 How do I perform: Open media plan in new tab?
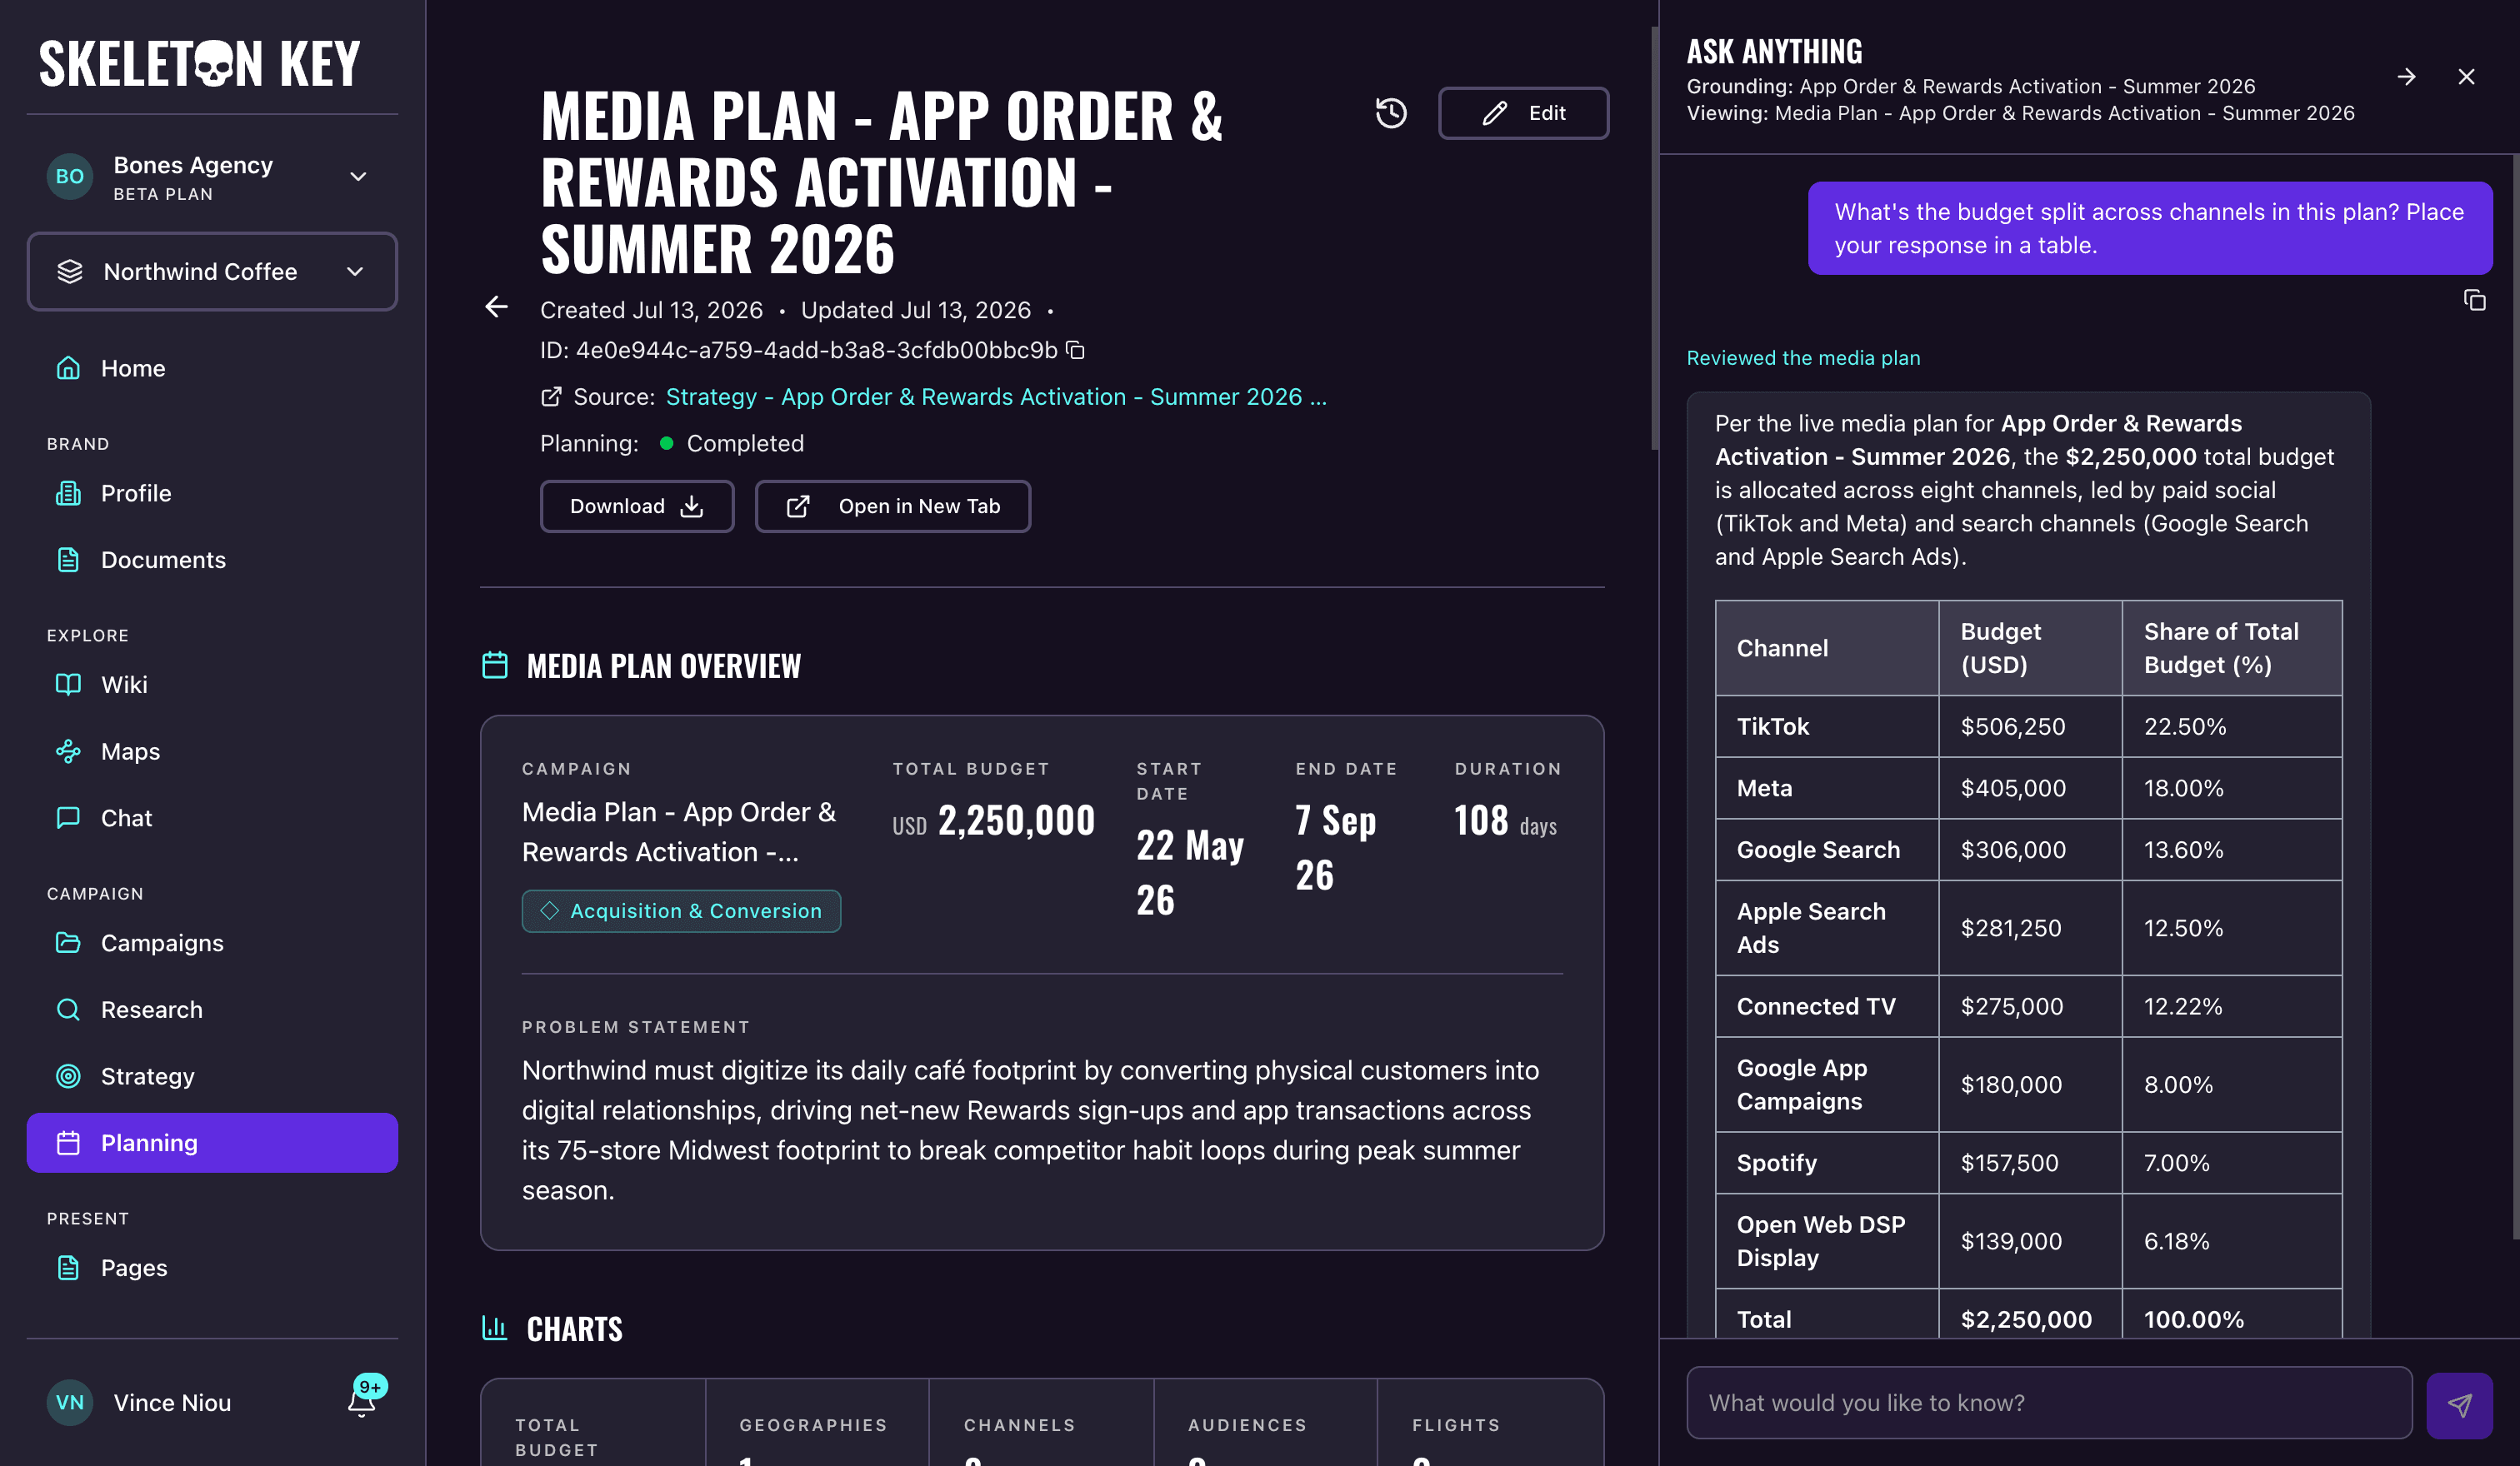click(x=892, y=506)
